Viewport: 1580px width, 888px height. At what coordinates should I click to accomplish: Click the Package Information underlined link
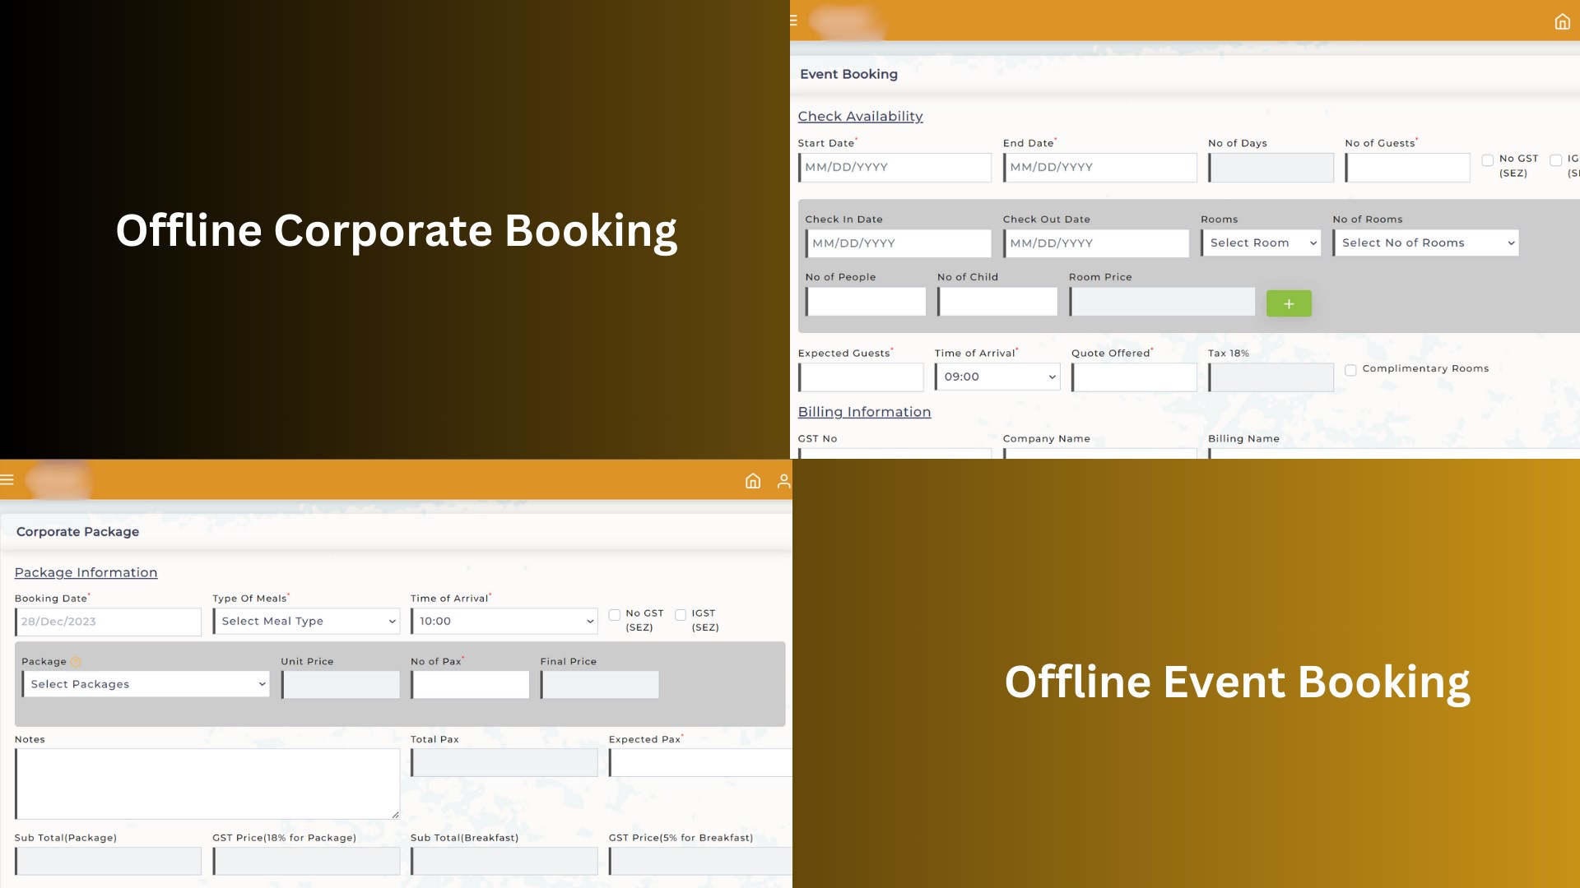(x=86, y=571)
